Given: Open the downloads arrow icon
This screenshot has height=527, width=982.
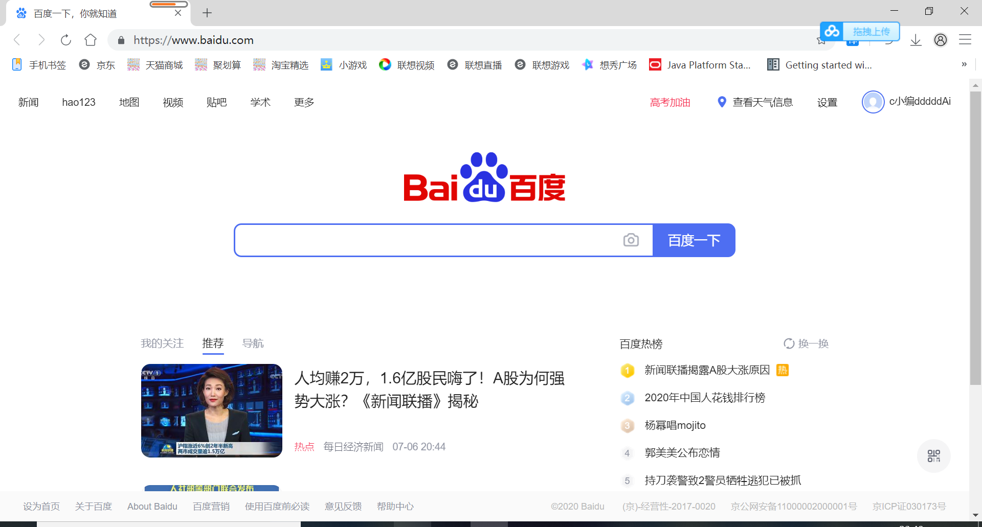Looking at the screenshot, I should [x=916, y=40].
